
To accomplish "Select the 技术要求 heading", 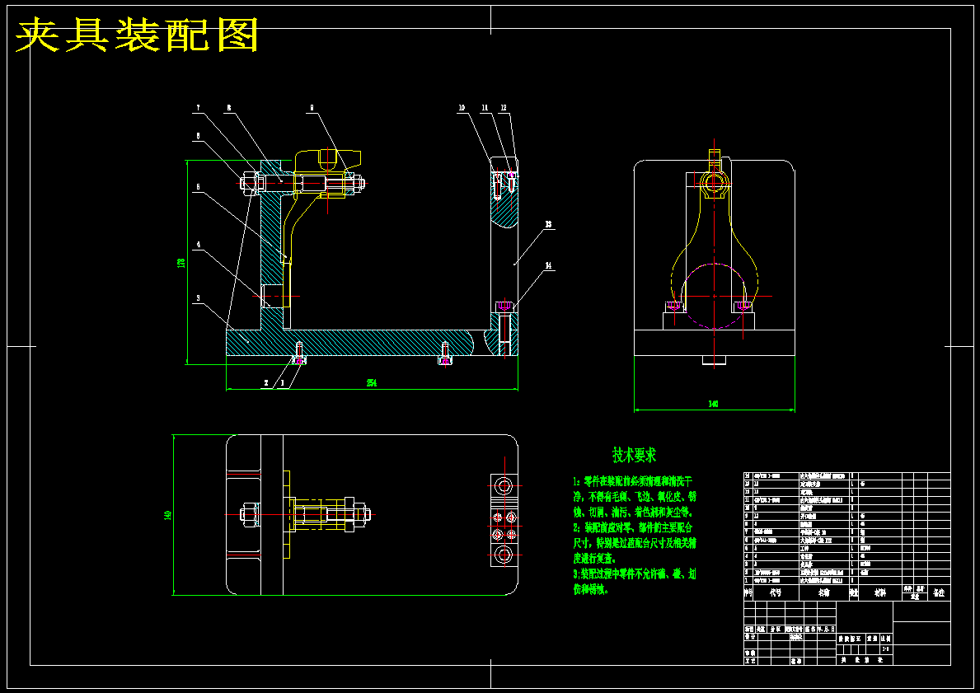I will (x=634, y=455).
